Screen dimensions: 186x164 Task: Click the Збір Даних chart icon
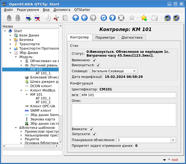pos(16,53)
